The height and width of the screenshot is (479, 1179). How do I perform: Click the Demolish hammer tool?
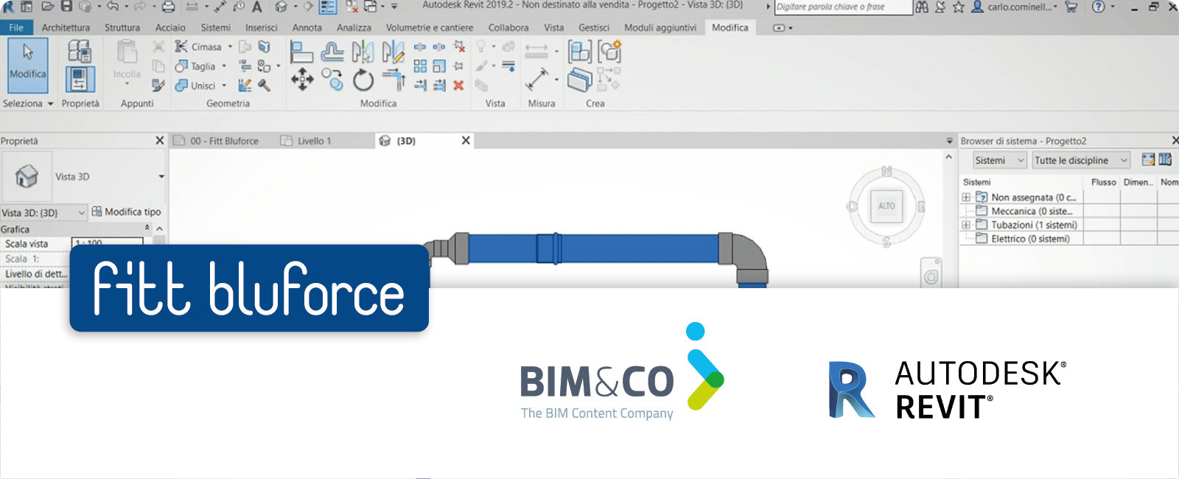pos(264,85)
